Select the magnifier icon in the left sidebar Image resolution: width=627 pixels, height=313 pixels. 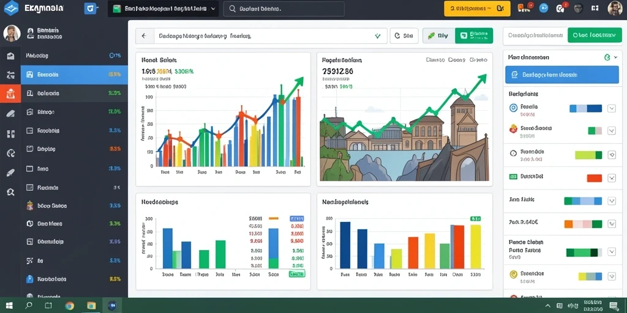click(11, 192)
